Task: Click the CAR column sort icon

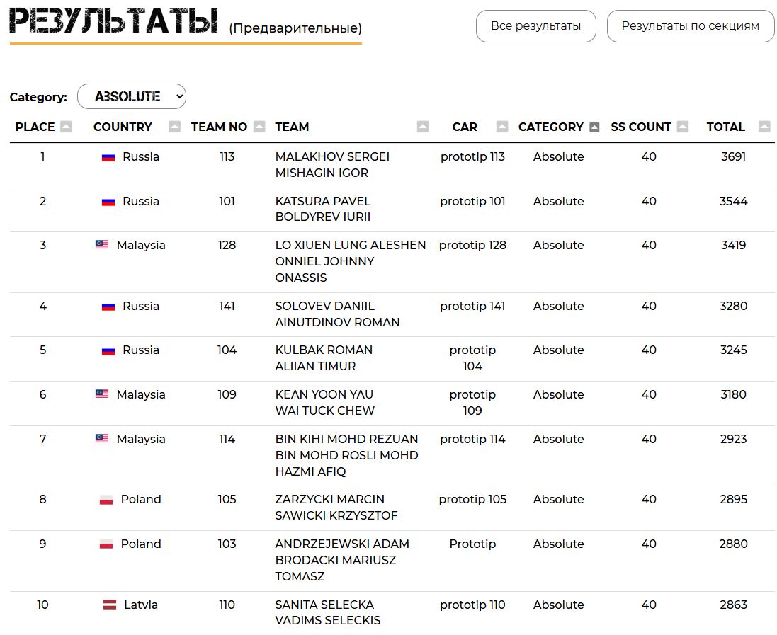Action: (502, 127)
